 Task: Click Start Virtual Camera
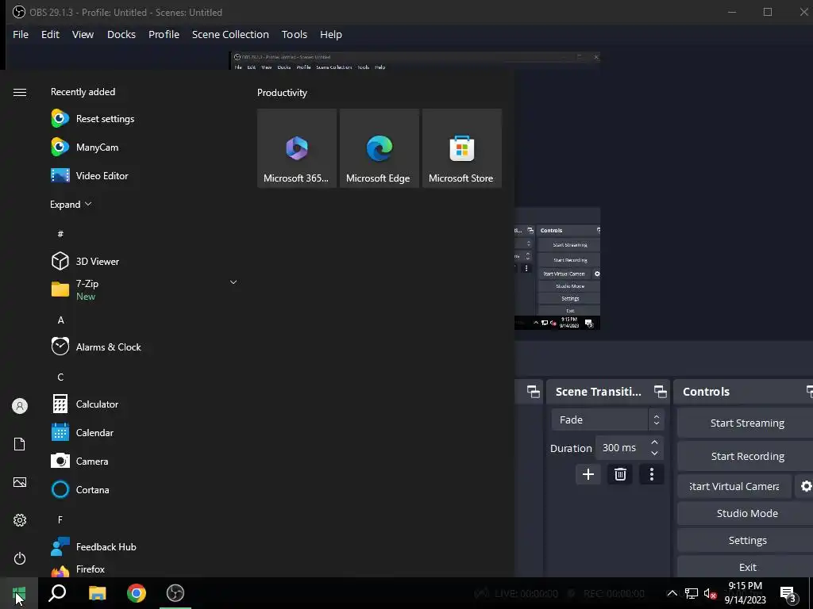pyautogui.click(x=734, y=486)
